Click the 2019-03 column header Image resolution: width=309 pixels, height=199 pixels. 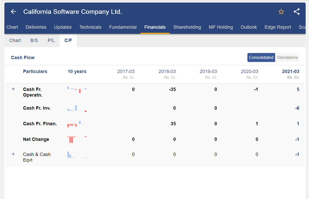coord(208,71)
